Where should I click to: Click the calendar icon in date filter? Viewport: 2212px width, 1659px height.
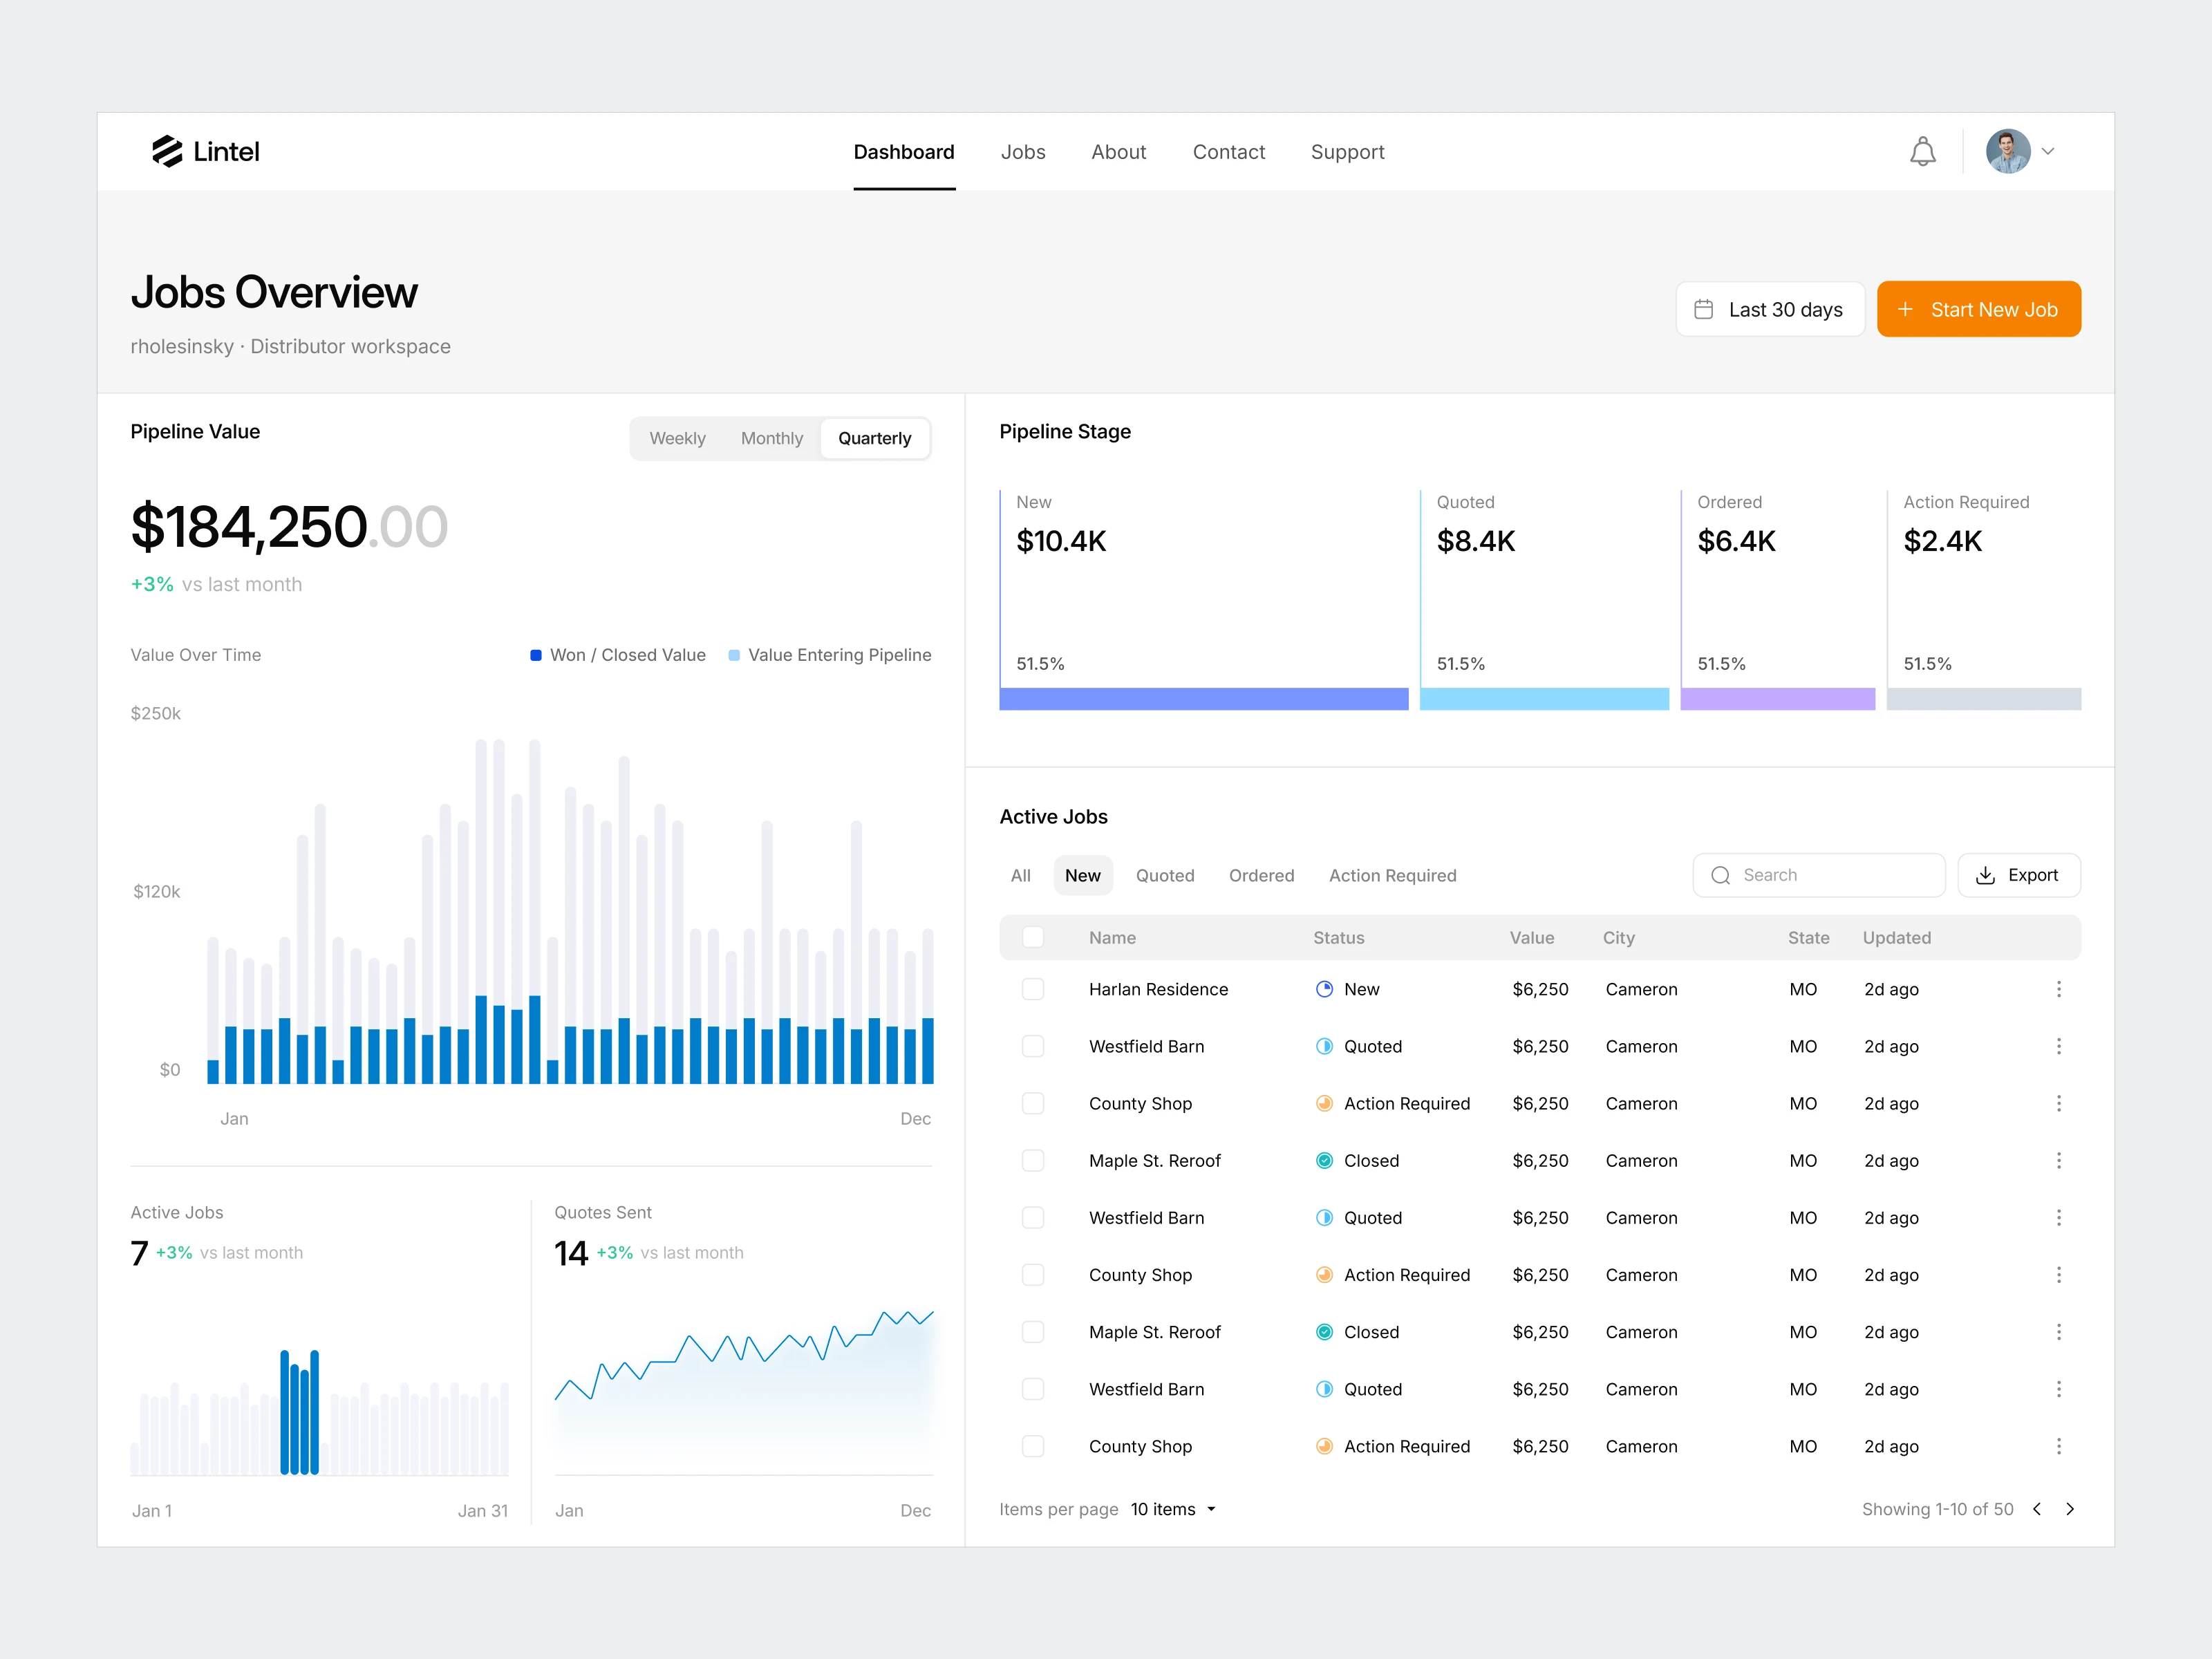click(x=1704, y=310)
